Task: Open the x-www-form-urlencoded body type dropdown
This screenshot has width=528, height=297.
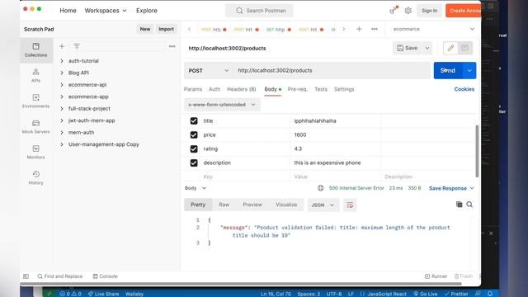Action: [222, 105]
